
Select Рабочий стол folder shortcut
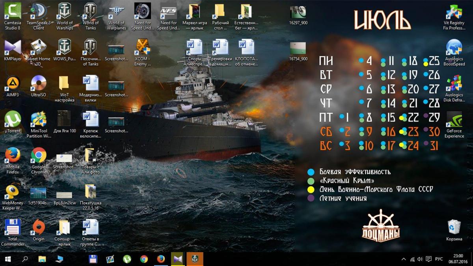pyautogui.click(x=220, y=17)
